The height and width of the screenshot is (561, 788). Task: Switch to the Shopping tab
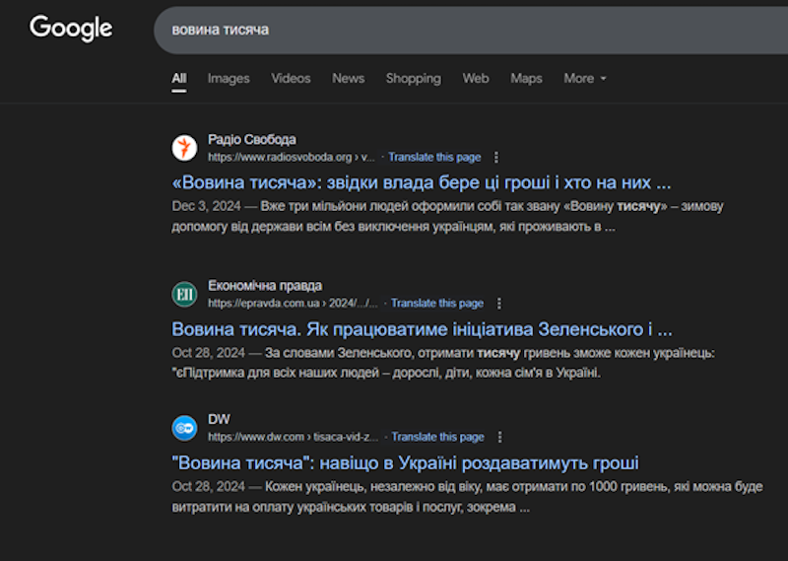[414, 79]
